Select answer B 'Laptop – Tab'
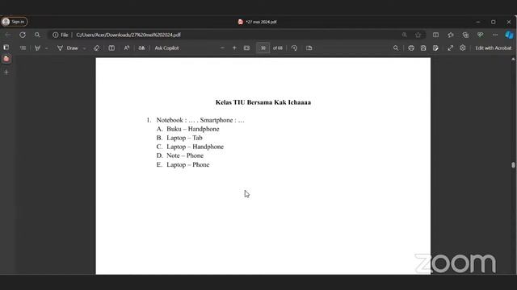 pos(184,138)
